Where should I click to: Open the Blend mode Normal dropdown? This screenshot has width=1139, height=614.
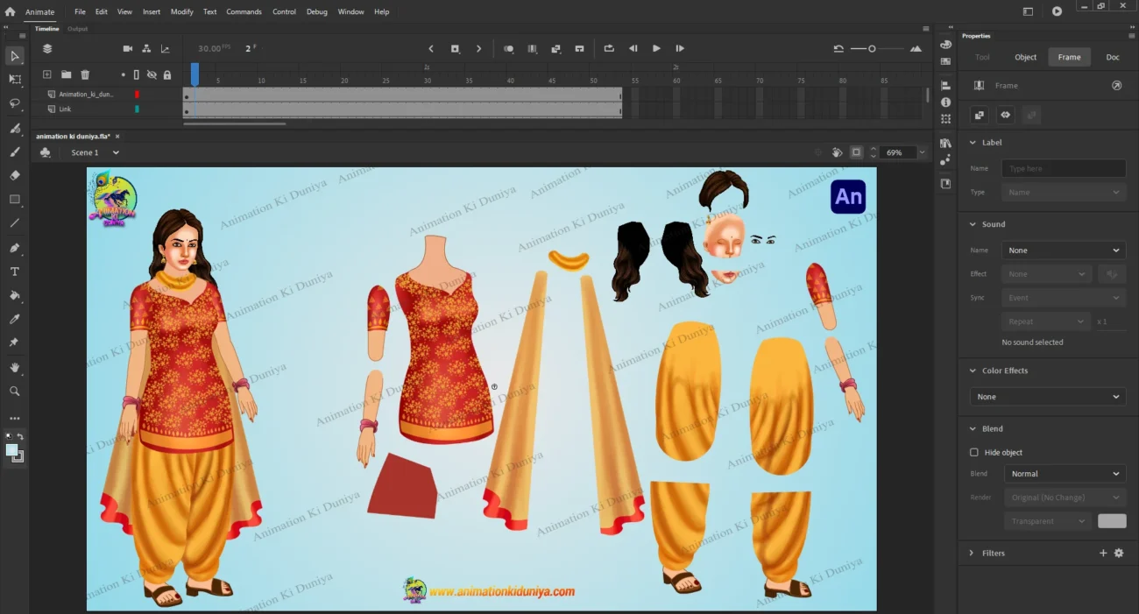pyautogui.click(x=1064, y=474)
